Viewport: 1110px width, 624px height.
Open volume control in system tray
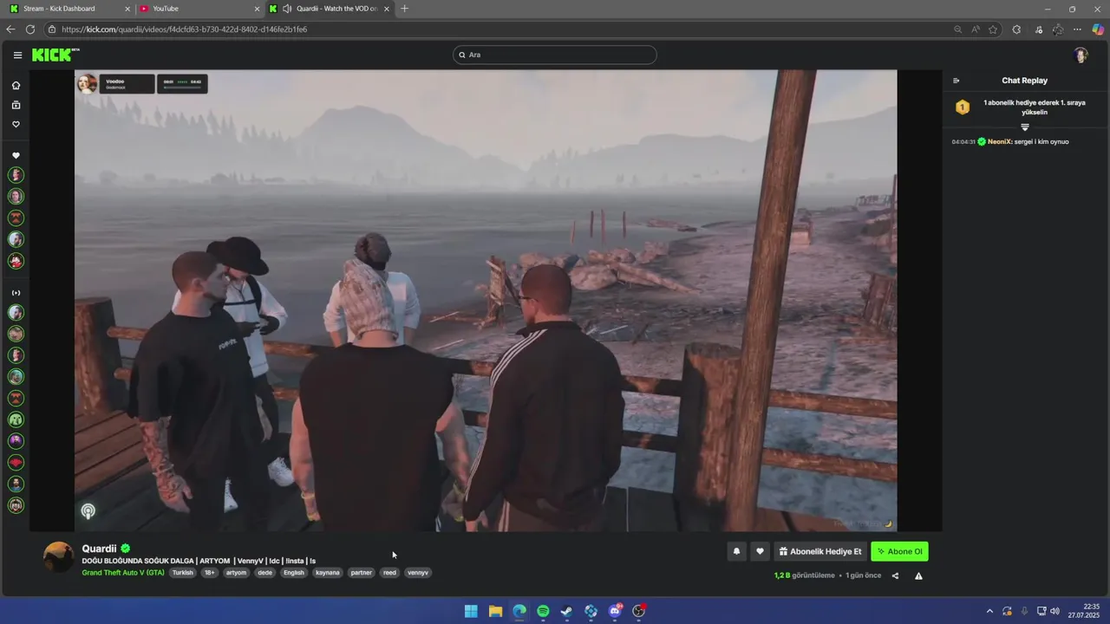coord(1054,611)
